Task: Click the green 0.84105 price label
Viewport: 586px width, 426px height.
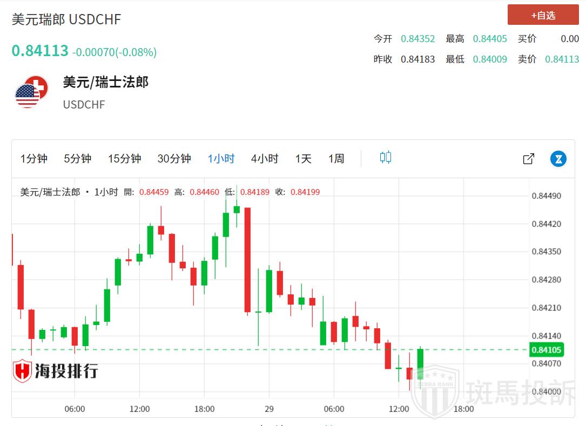Action: pyautogui.click(x=547, y=350)
